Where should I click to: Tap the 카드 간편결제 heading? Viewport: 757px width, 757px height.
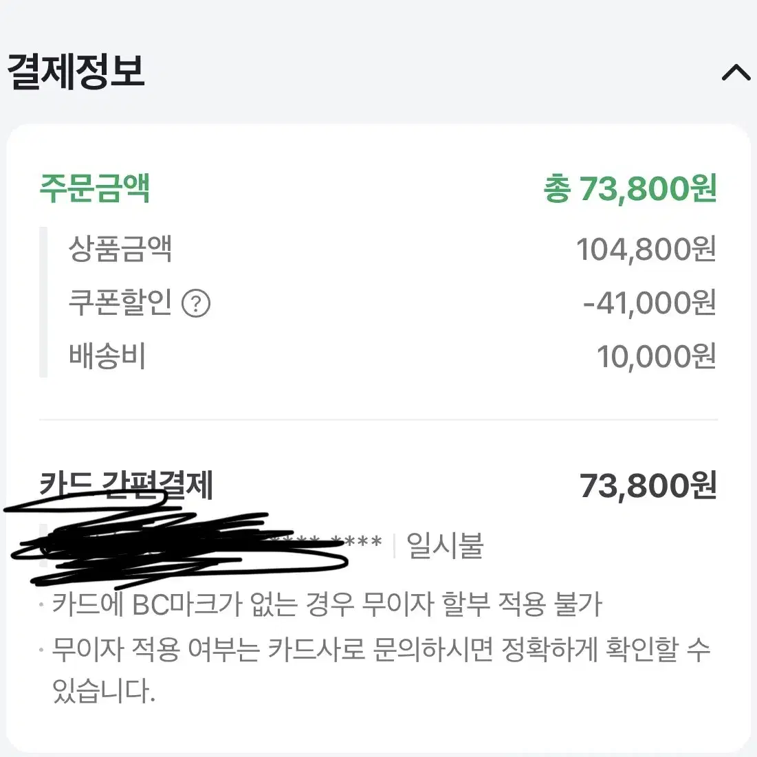click(x=127, y=485)
